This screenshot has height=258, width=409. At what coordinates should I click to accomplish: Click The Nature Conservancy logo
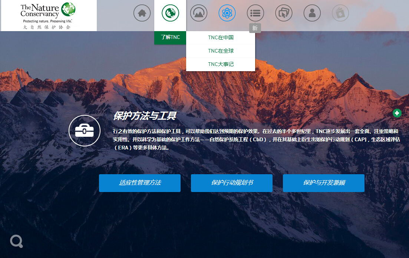[49, 16]
